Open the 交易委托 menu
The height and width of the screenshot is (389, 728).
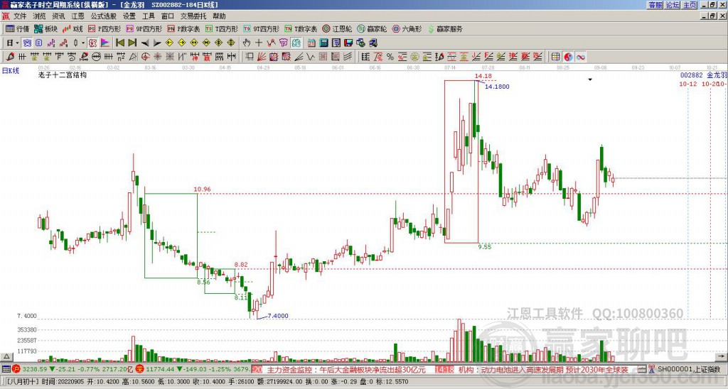tap(193, 16)
